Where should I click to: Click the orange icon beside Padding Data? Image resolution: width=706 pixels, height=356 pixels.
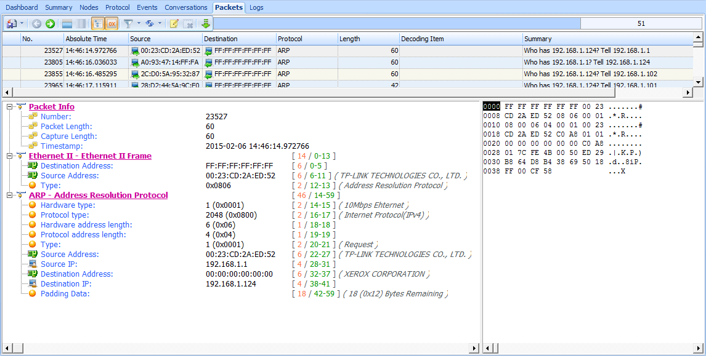click(33, 293)
